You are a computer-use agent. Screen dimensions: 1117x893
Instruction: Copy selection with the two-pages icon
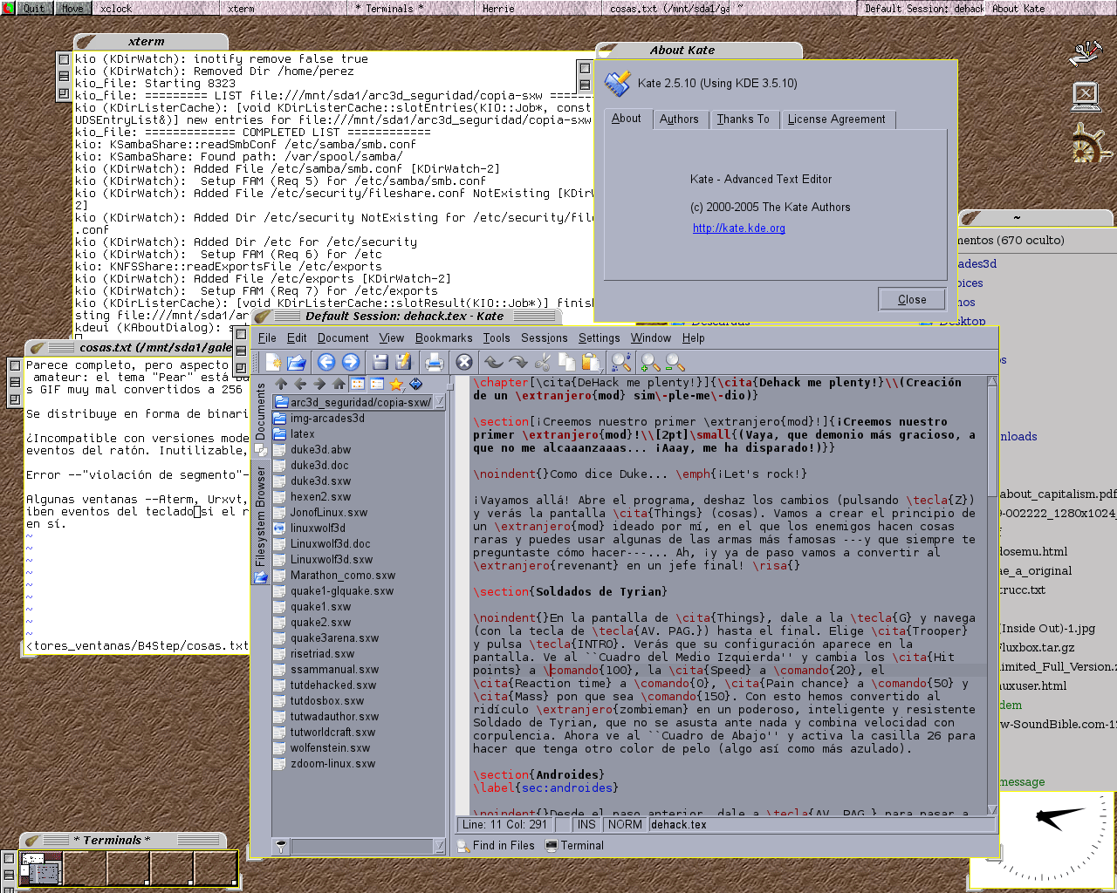click(x=566, y=362)
